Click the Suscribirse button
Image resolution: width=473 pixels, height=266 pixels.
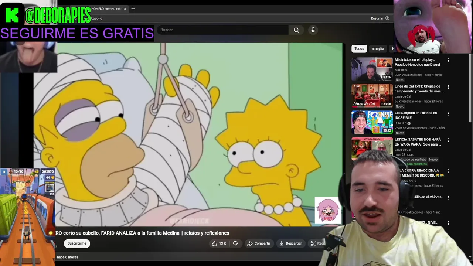77,243
